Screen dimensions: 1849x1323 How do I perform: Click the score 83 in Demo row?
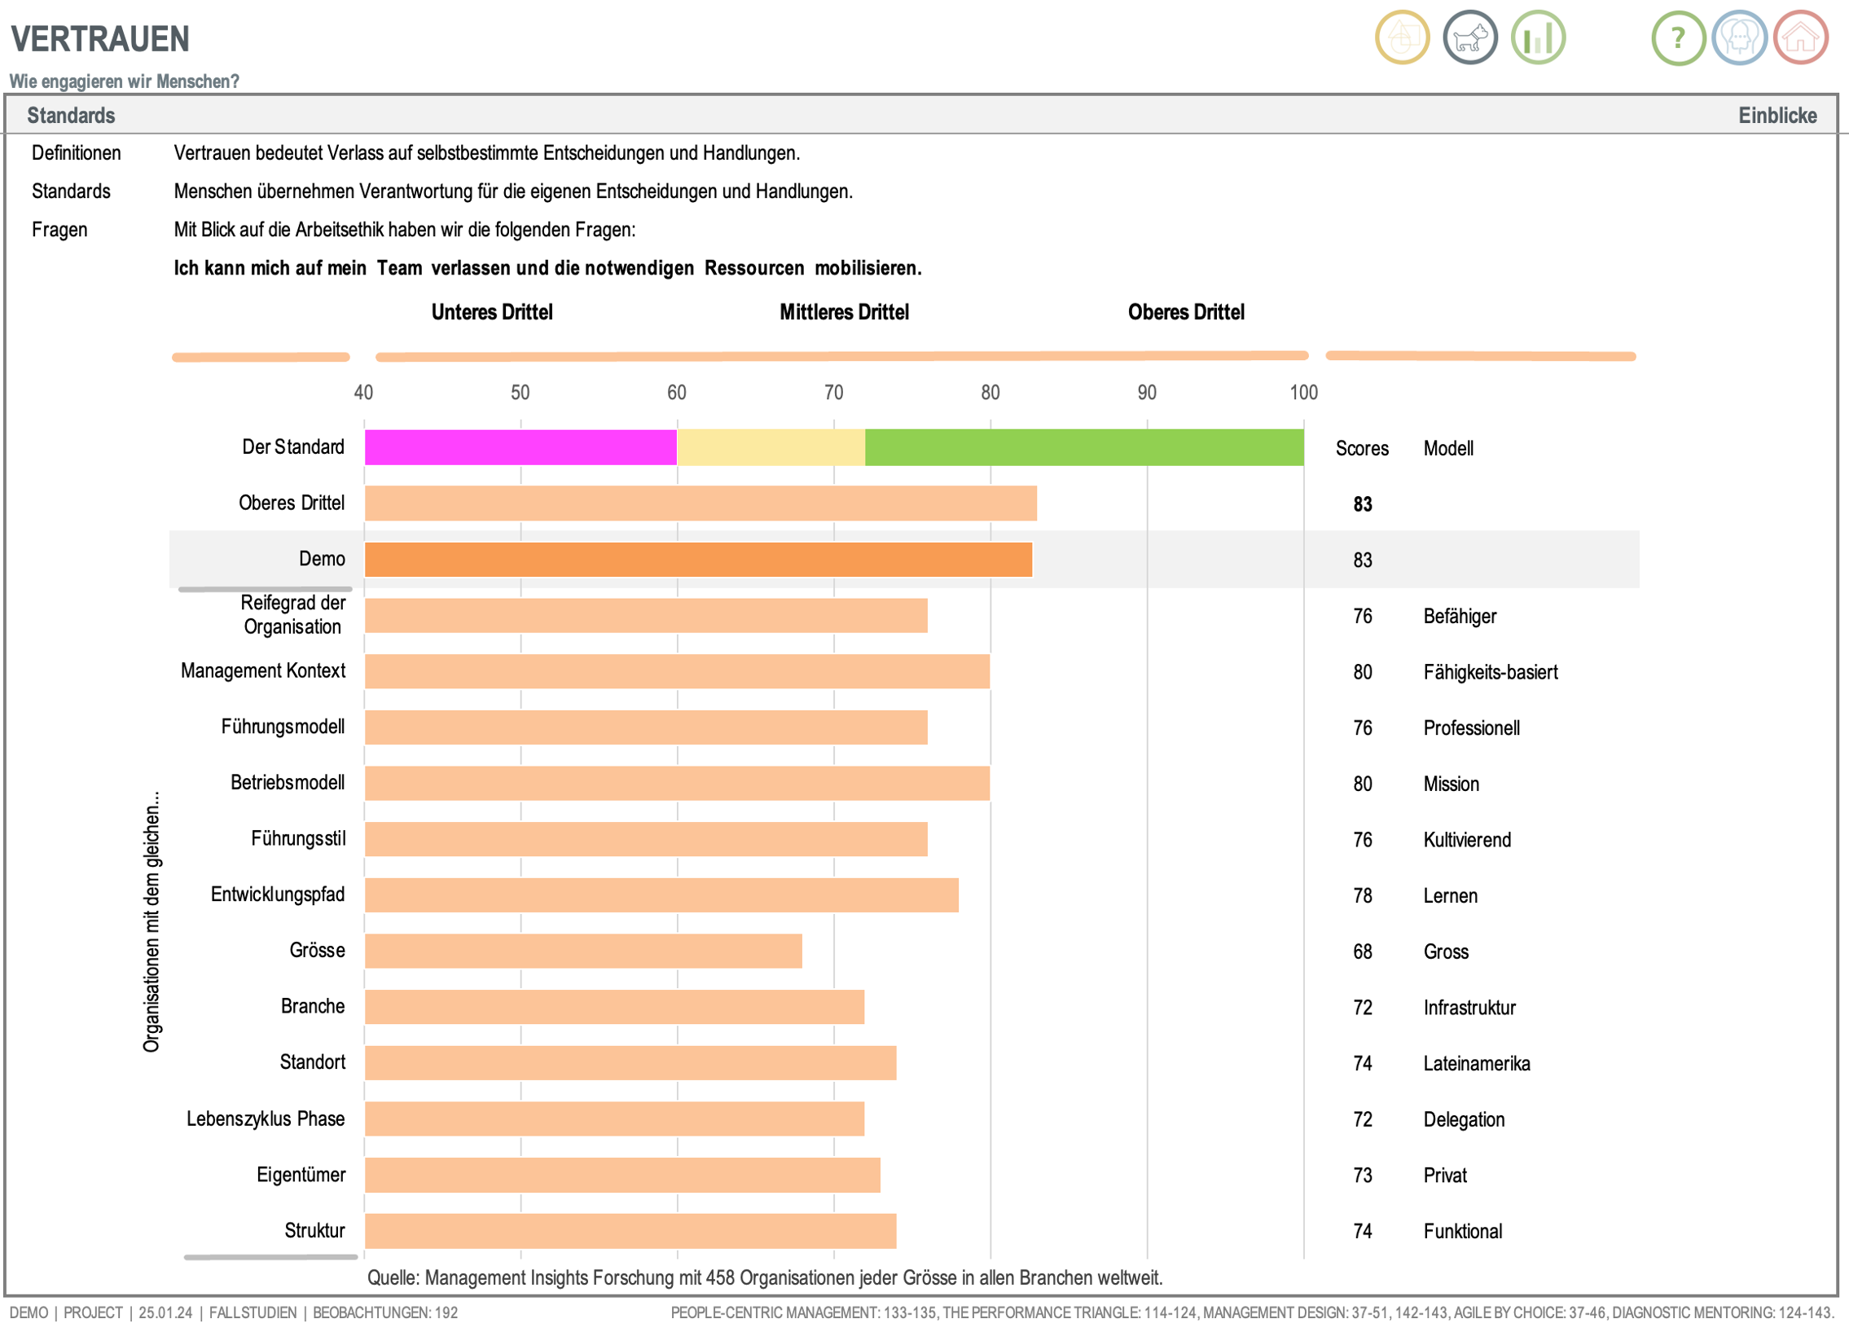click(1363, 560)
